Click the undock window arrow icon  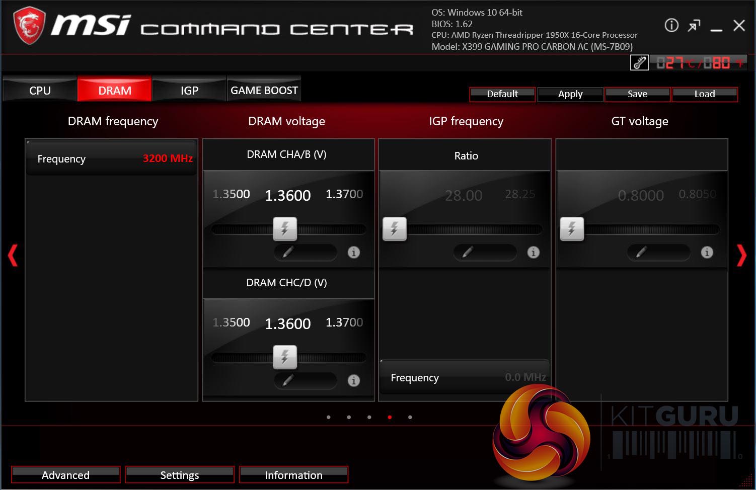tap(694, 26)
